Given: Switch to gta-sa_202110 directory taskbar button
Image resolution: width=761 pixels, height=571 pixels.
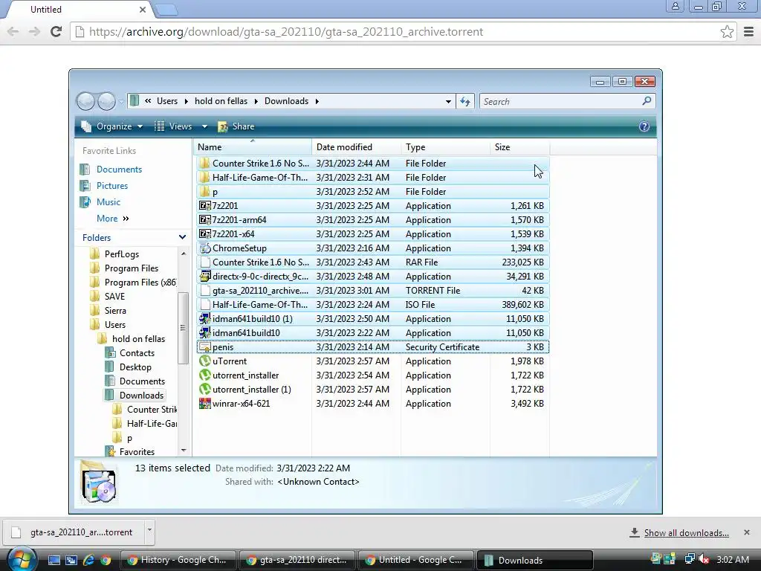Looking at the screenshot, I should [x=297, y=560].
